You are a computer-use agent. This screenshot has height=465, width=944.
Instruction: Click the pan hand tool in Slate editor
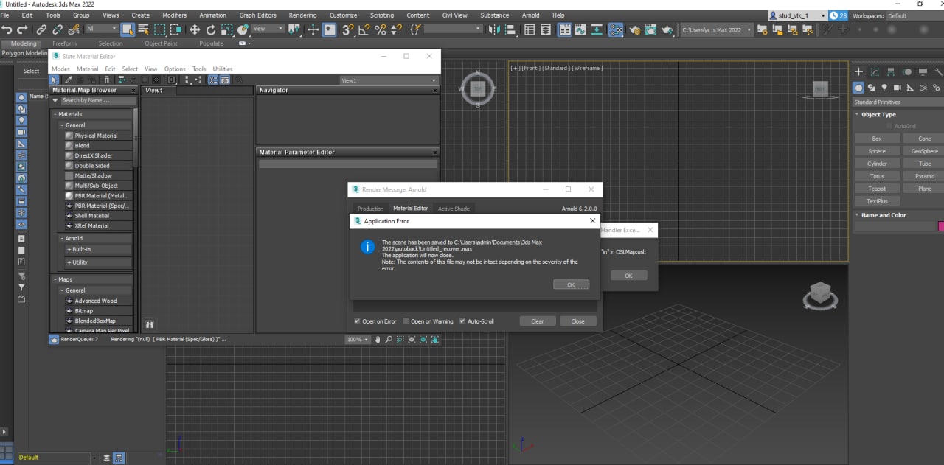point(378,340)
